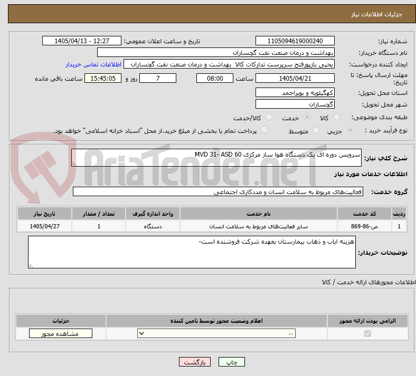
Task: Click the deadline hour field 08:00
Action: point(215,79)
